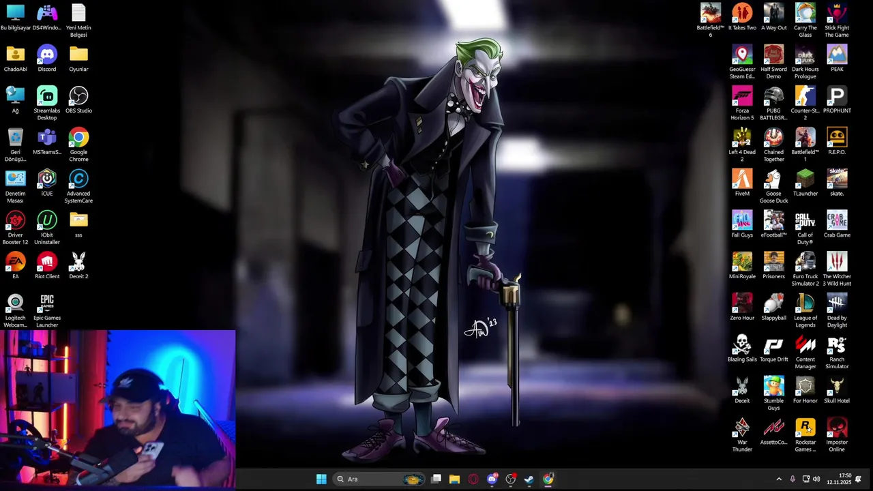Screen dimensions: 873x491
Task: Click the Ara search box on taskbar
Action: pos(380,479)
